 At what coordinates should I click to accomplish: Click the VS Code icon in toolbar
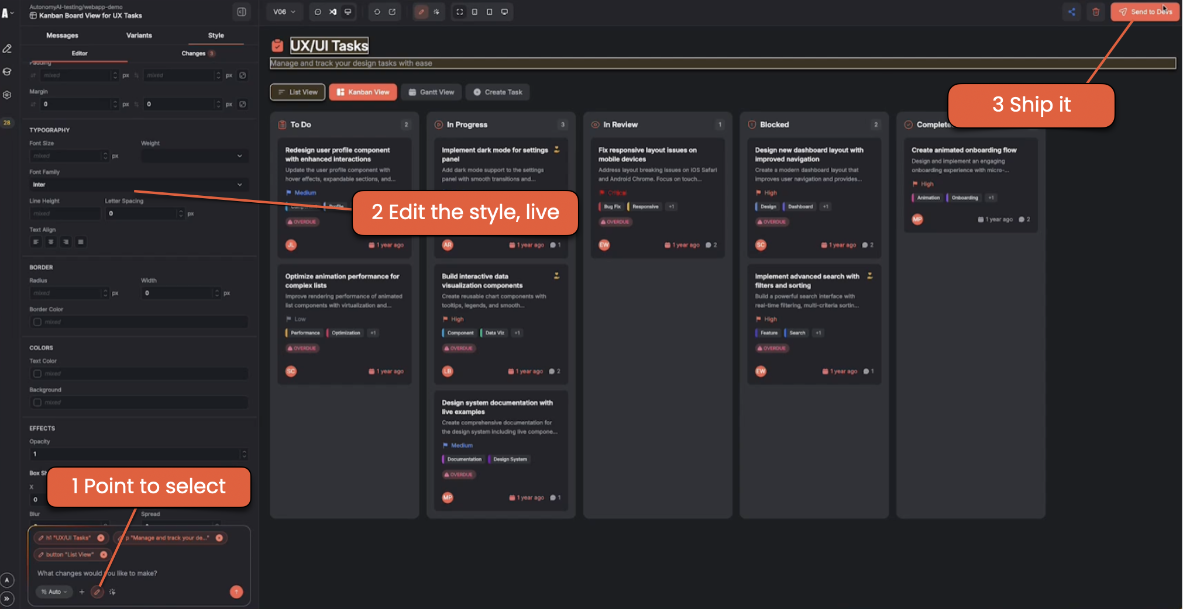(333, 12)
